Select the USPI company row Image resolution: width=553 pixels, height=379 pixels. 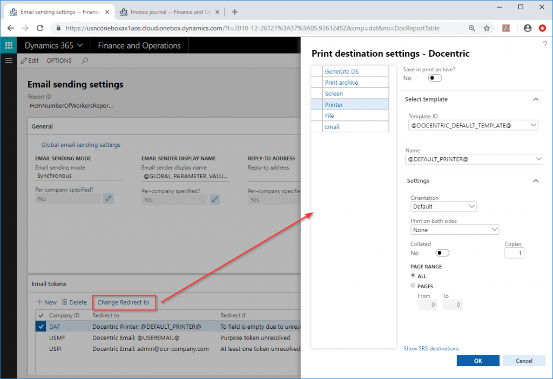tap(167, 349)
